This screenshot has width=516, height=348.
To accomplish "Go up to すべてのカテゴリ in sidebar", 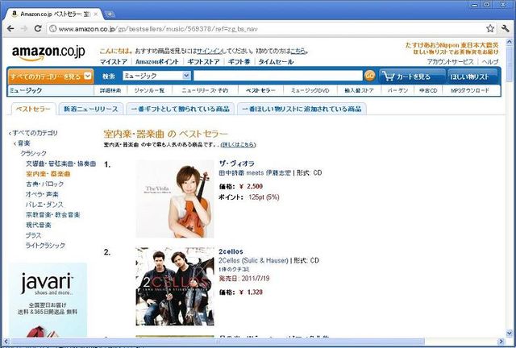I will 35,133.
